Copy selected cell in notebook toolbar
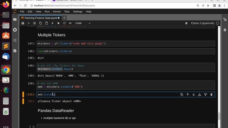Image resolution: width=228 pixels, height=128 pixels. coord(41,23)
